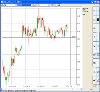Click the 89.53 price axis label
The width and height of the screenshot is (100, 92).
(78, 8)
